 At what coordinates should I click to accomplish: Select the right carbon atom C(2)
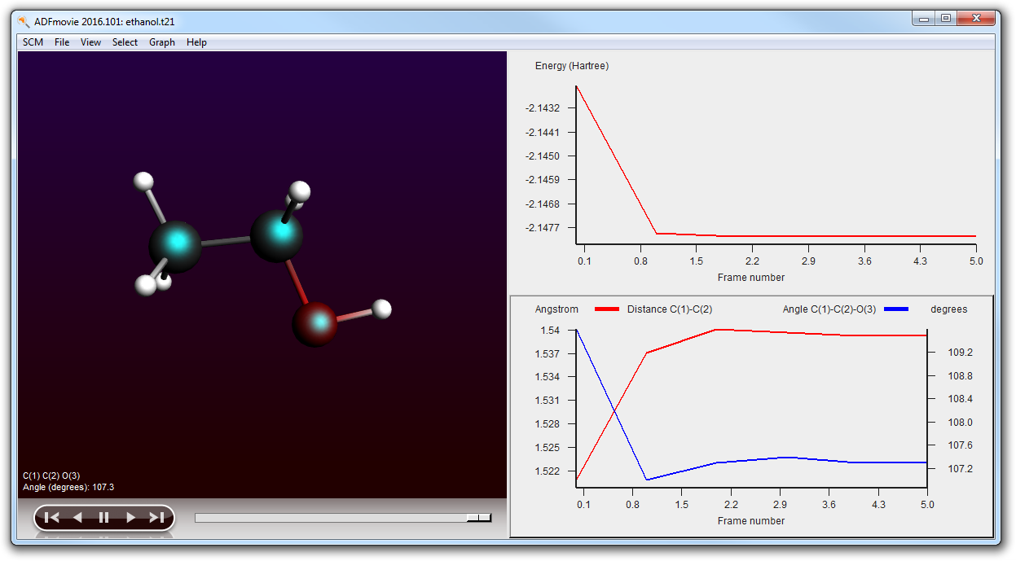277,235
